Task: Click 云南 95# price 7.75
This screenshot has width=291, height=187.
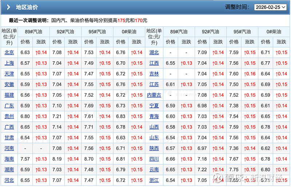Action: coord(234,170)
